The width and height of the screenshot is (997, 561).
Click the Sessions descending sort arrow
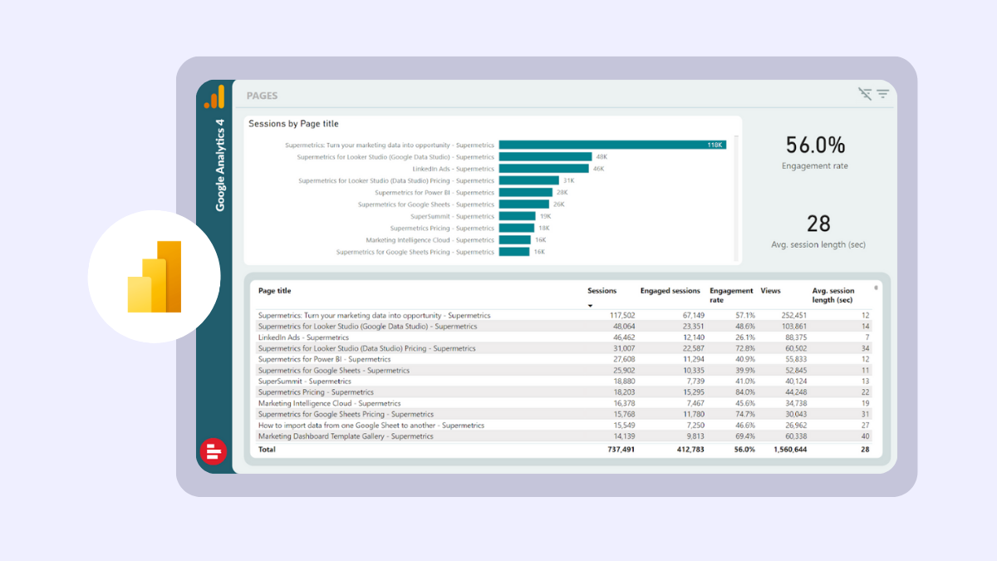(x=591, y=306)
